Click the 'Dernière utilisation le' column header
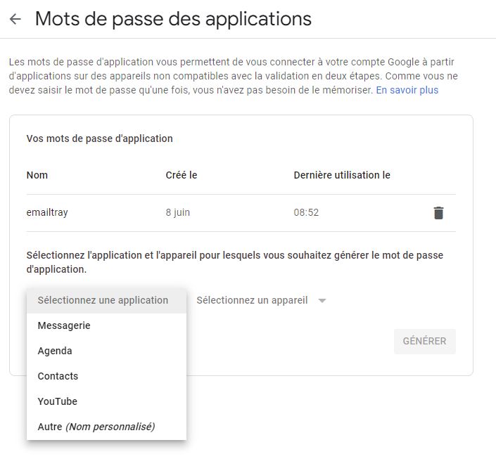Screen dimensions: 496x459 341,175
